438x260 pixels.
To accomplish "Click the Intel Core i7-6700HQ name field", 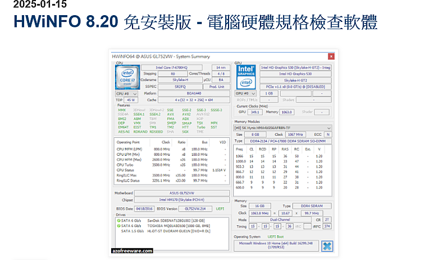I will click(172, 67).
